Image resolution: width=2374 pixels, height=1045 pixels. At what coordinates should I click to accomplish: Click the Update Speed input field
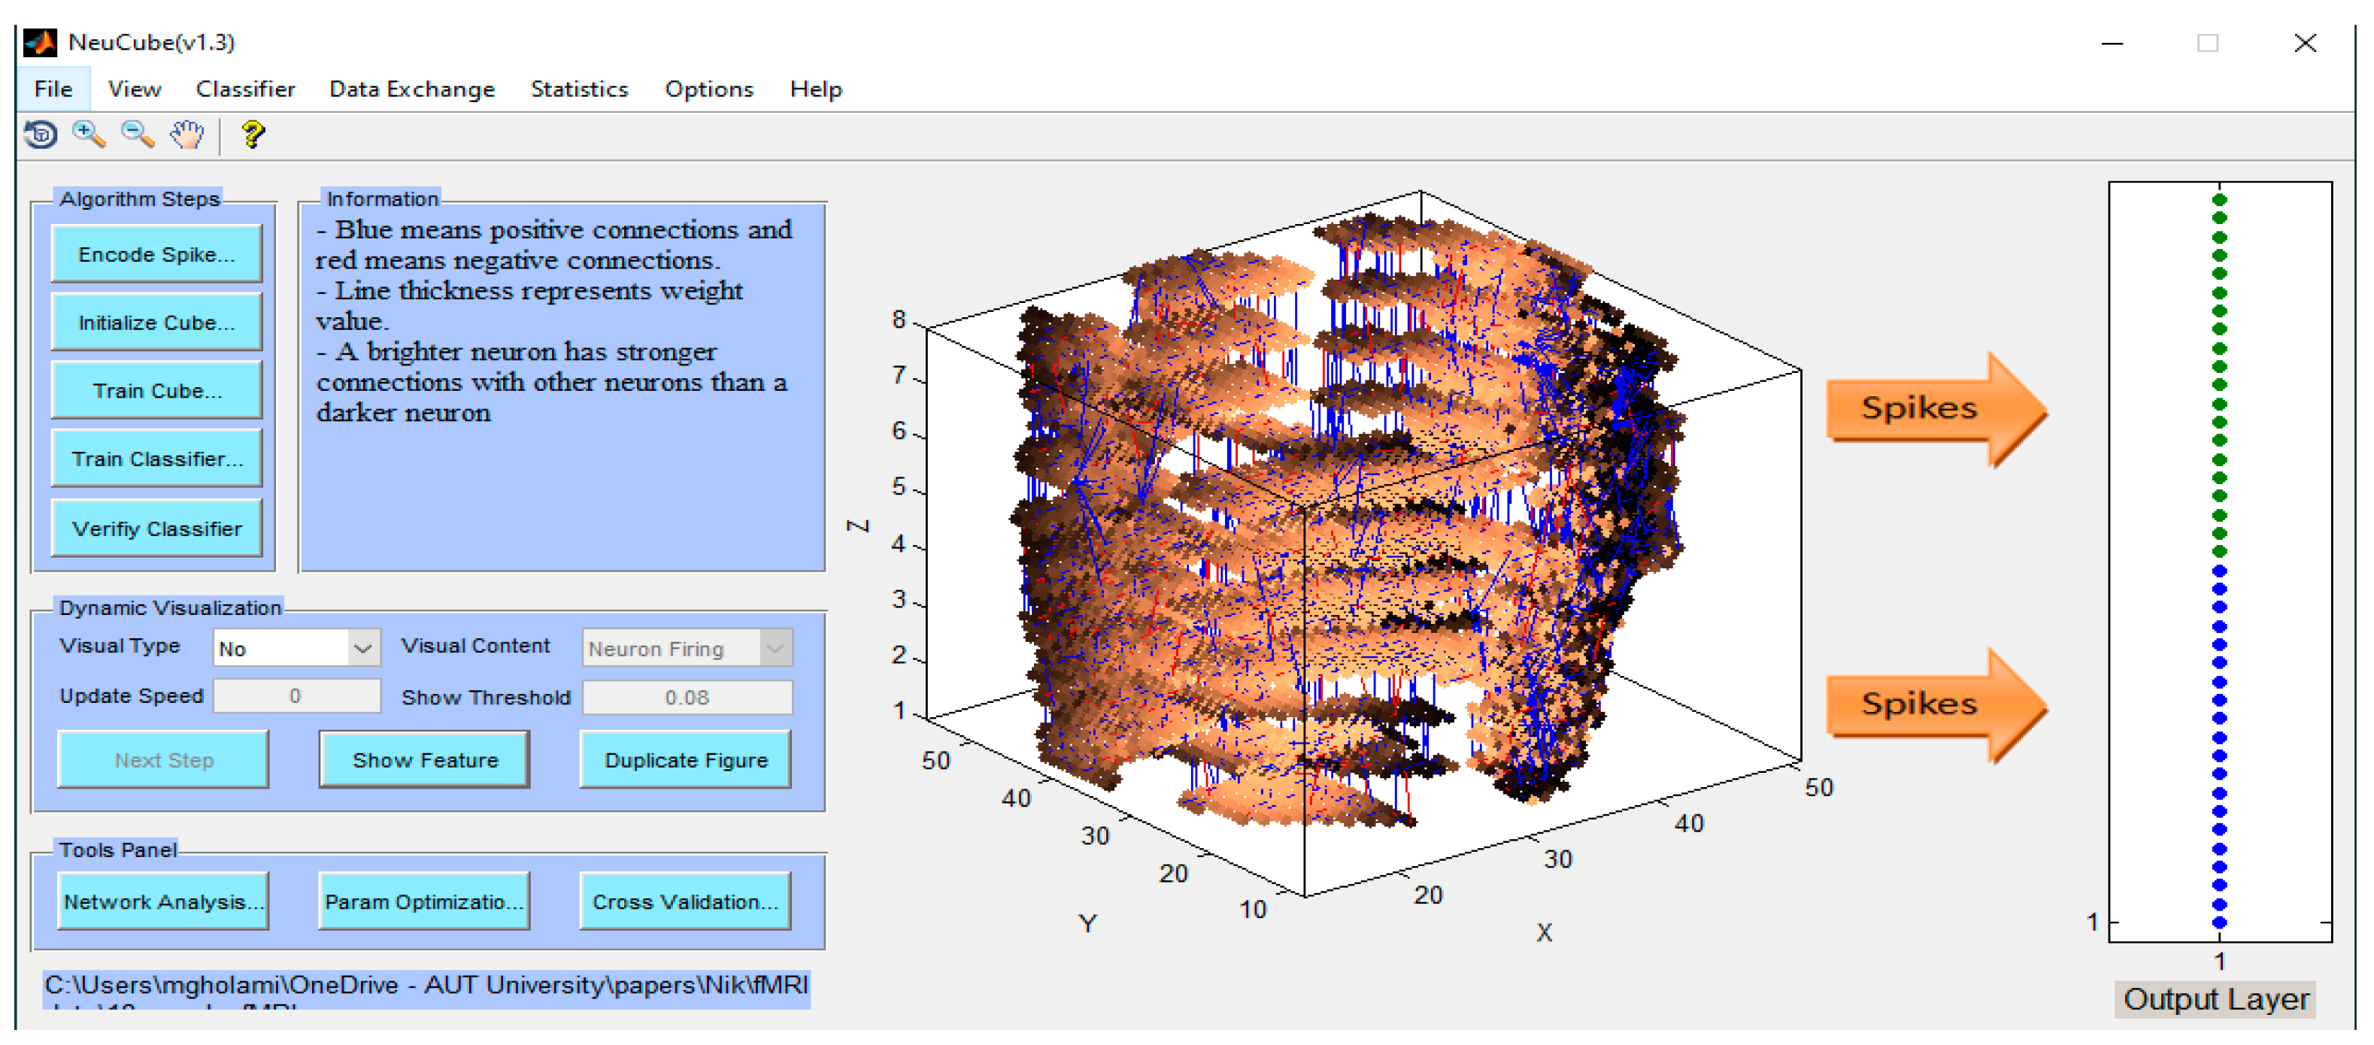297,697
